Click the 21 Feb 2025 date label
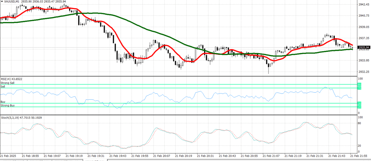The width and height of the screenshot is (371, 161). tap(7, 156)
